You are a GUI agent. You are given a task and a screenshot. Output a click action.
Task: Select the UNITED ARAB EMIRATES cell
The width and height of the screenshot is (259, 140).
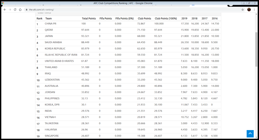pos(59,61)
